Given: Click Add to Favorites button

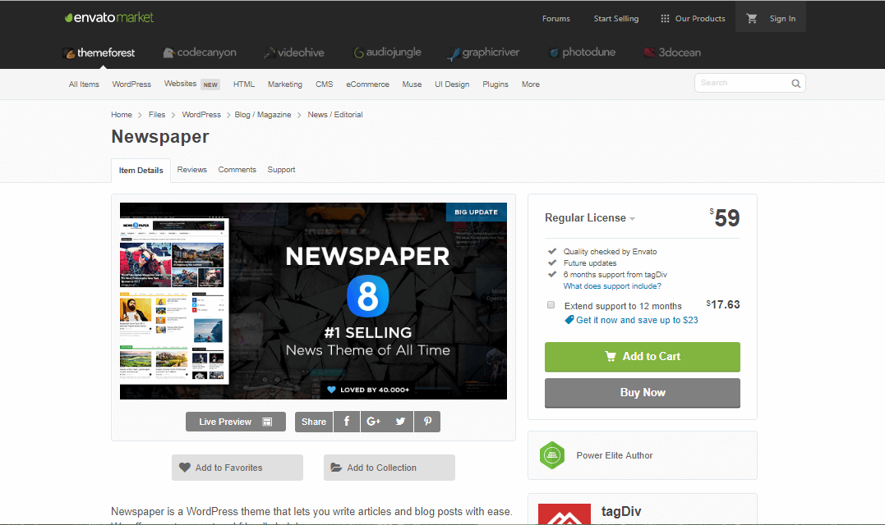Looking at the screenshot, I should (x=237, y=468).
